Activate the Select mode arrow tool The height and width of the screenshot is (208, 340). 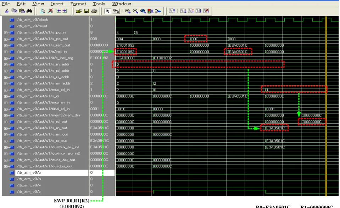coord(107,11)
